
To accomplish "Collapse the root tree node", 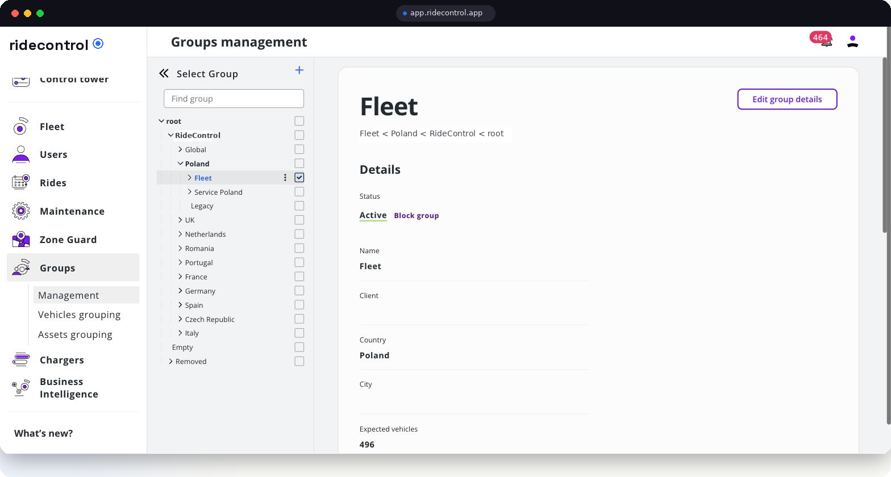I will [161, 121].
